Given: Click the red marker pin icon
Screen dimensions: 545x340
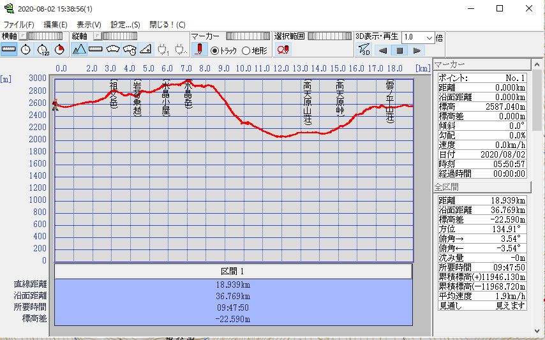Looking at the screenshot, I should [200, 50].
